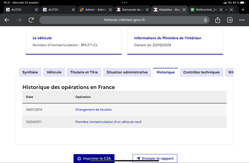
Task: Open the tab overview showing 18 tabs
Action: coord(230,20)
